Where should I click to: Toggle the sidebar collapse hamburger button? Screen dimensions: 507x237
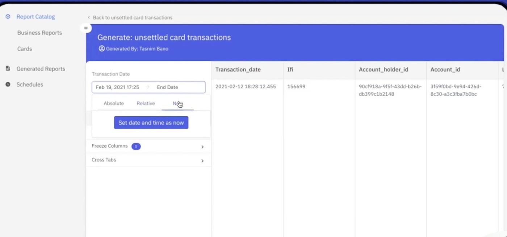point(86,28)
